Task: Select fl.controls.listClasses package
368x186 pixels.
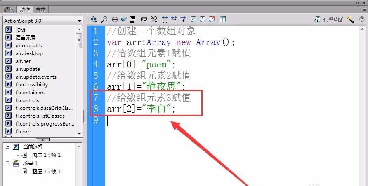Action: [40, 116]
